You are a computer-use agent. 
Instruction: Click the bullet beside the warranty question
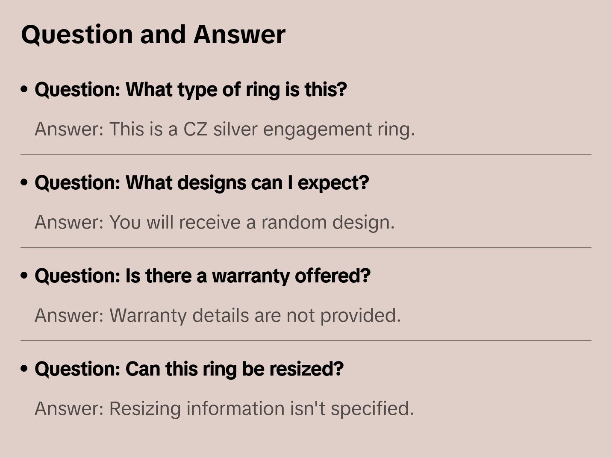point(24,276)
